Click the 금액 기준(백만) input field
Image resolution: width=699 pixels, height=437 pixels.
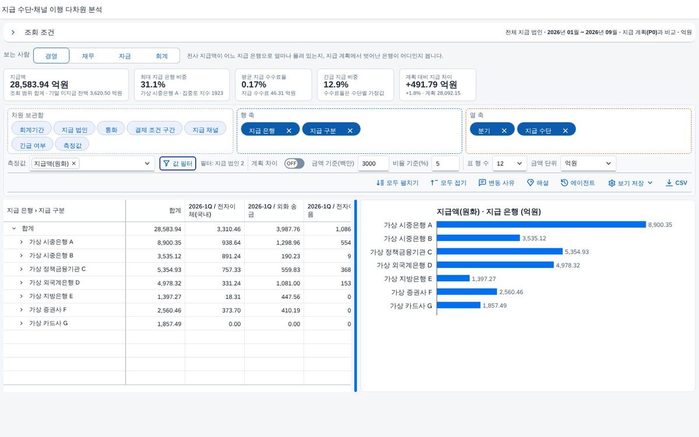pos(373,164)
